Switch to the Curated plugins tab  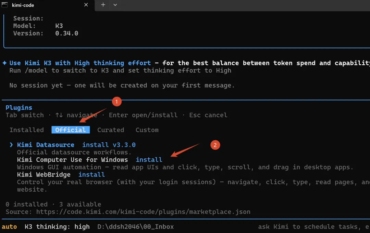(111, 130)
